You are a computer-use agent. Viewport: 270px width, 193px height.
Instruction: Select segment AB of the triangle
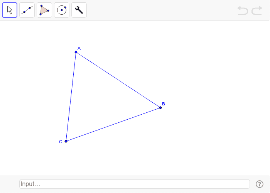point(118,80)
